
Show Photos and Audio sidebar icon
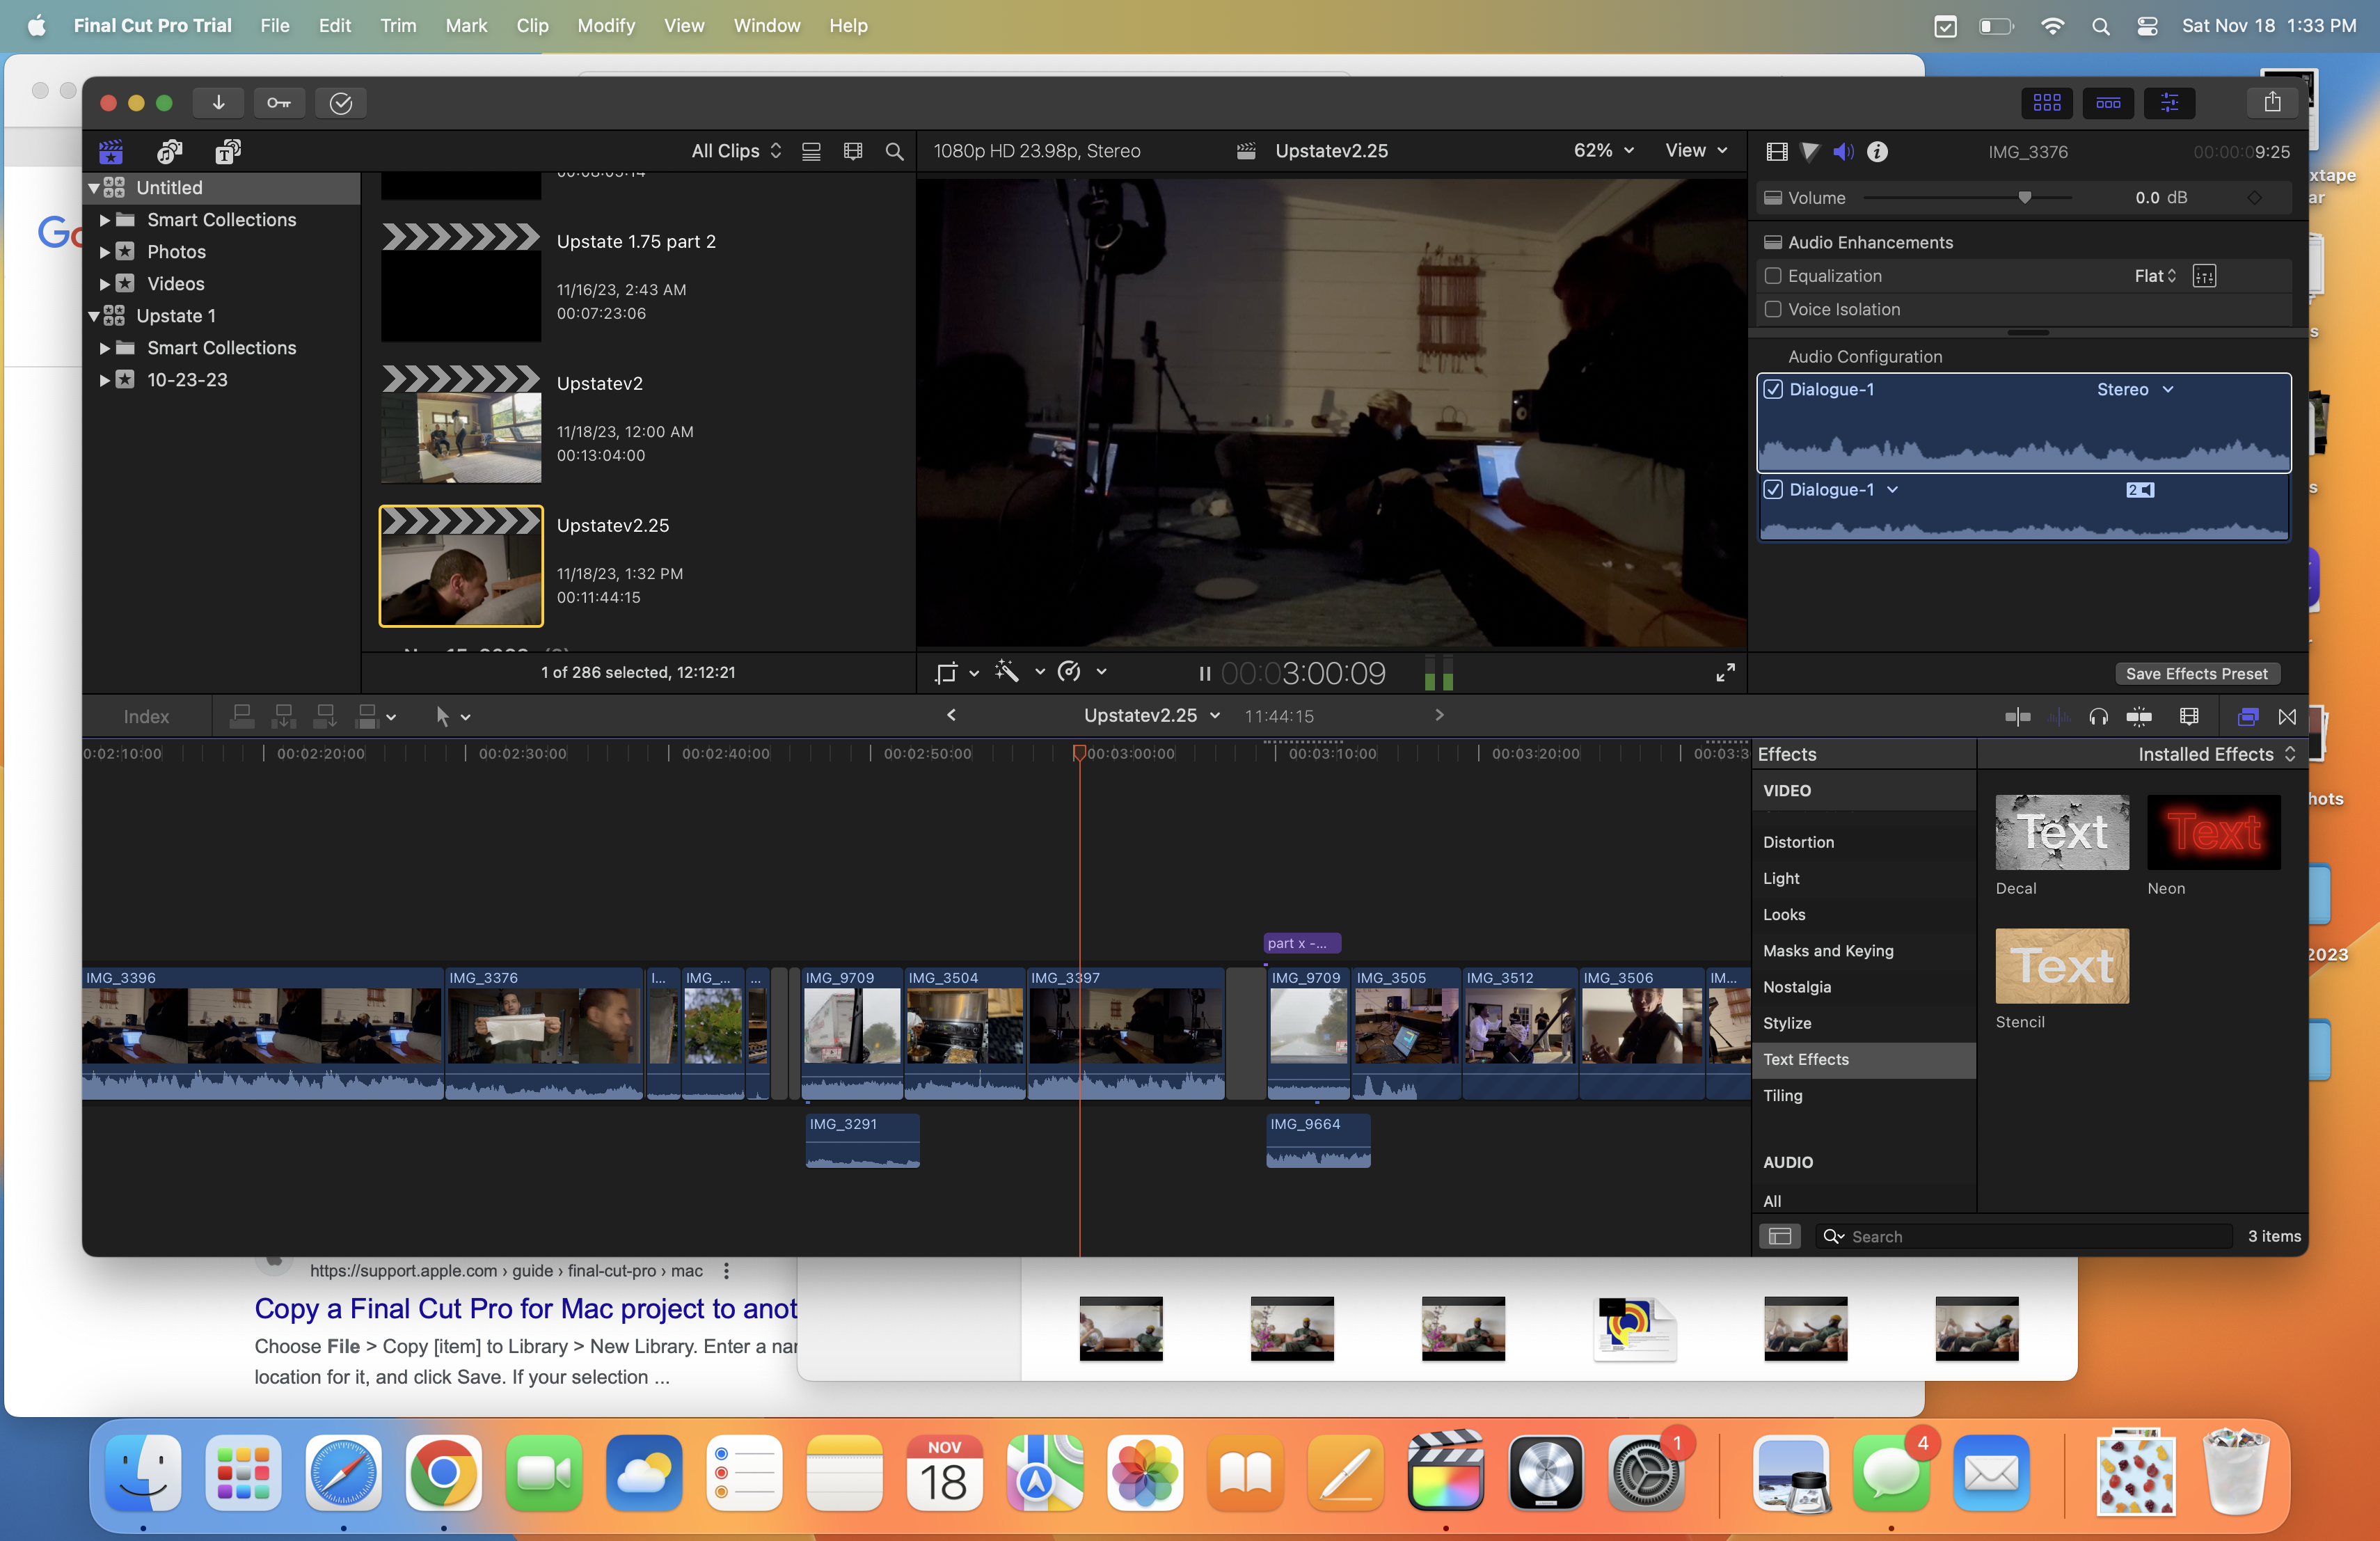(x=169, y=151)
